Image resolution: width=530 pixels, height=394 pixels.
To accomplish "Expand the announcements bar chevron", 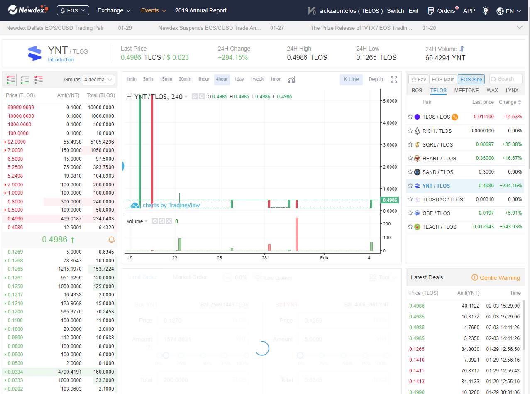I will tap(519, 27).
